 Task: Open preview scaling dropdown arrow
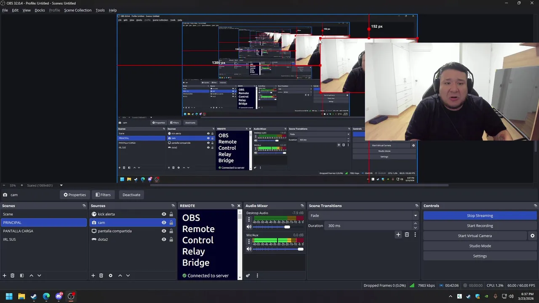point(61,185)
